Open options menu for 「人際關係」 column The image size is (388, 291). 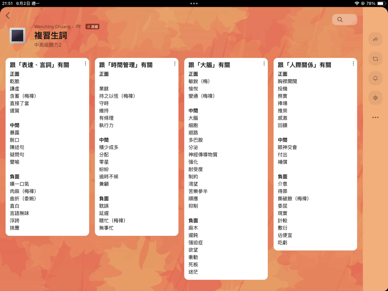click(353, 64)
